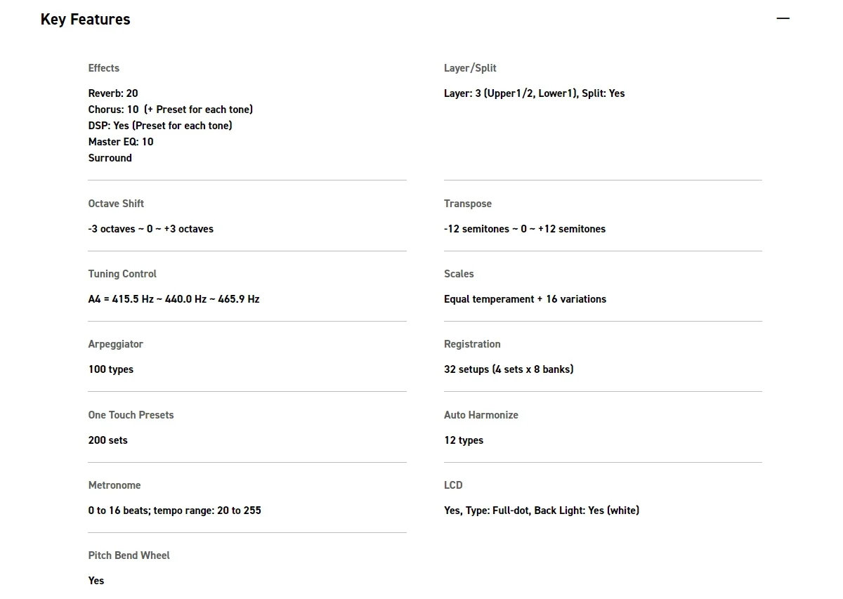Click the A4 tuning range value
The width and height of the screenshot is (843, 599).
[x=174, y=299]
